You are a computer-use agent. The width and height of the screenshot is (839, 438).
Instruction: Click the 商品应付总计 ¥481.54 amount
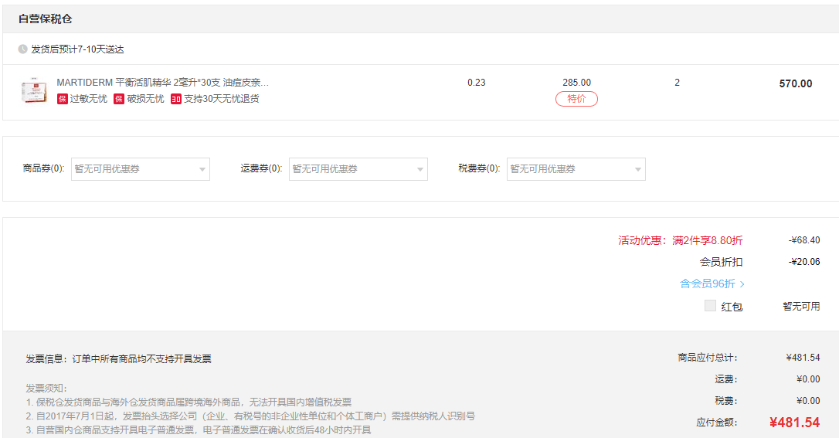803,357
